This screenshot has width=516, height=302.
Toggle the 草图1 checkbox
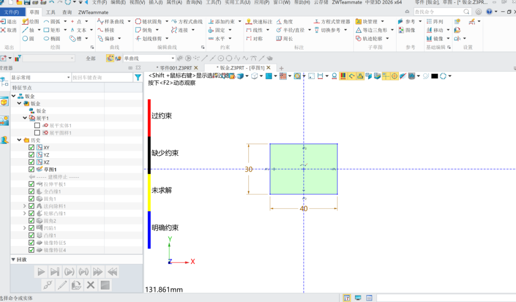(x=32, y=170)
